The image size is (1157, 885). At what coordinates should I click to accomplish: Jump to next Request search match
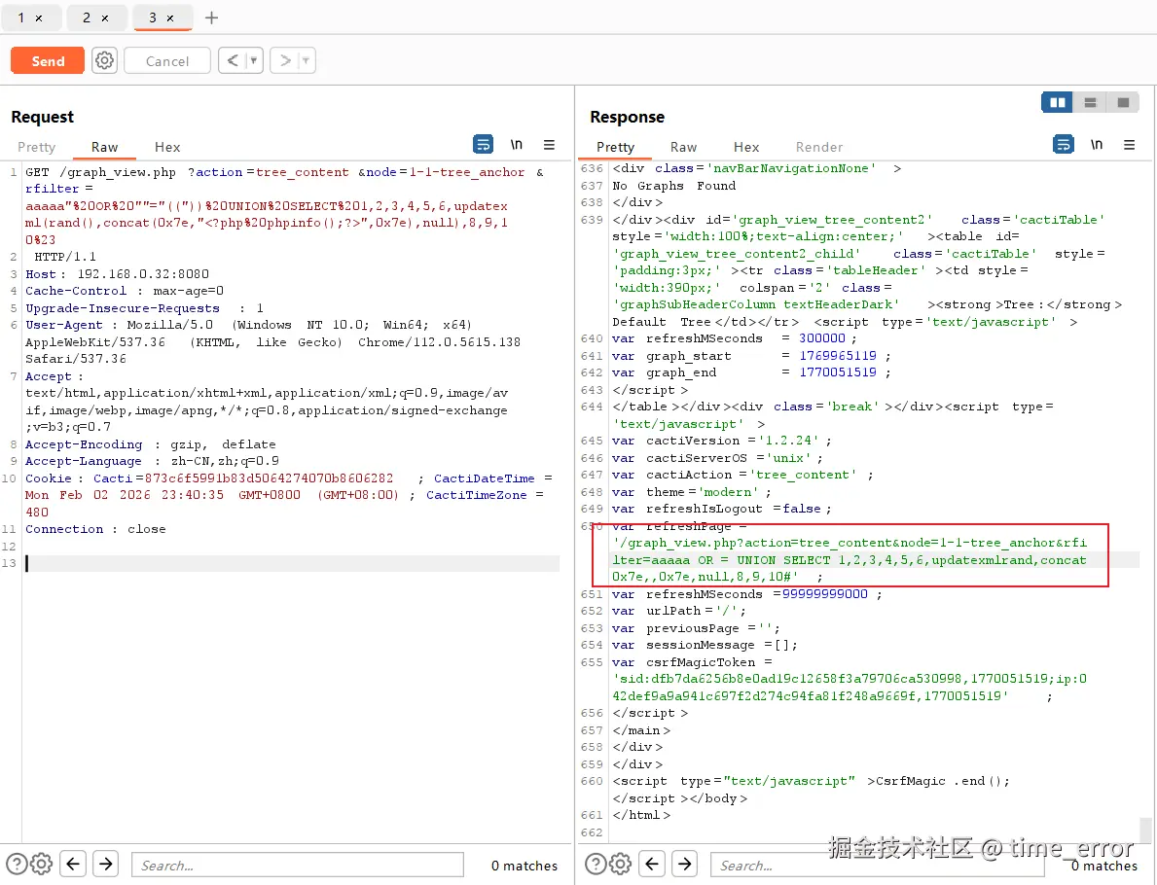106,864
